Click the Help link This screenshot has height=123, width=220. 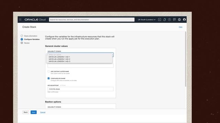coord(180,27)
